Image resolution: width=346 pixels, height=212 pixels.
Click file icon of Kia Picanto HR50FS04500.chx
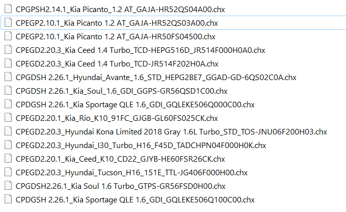7,36
